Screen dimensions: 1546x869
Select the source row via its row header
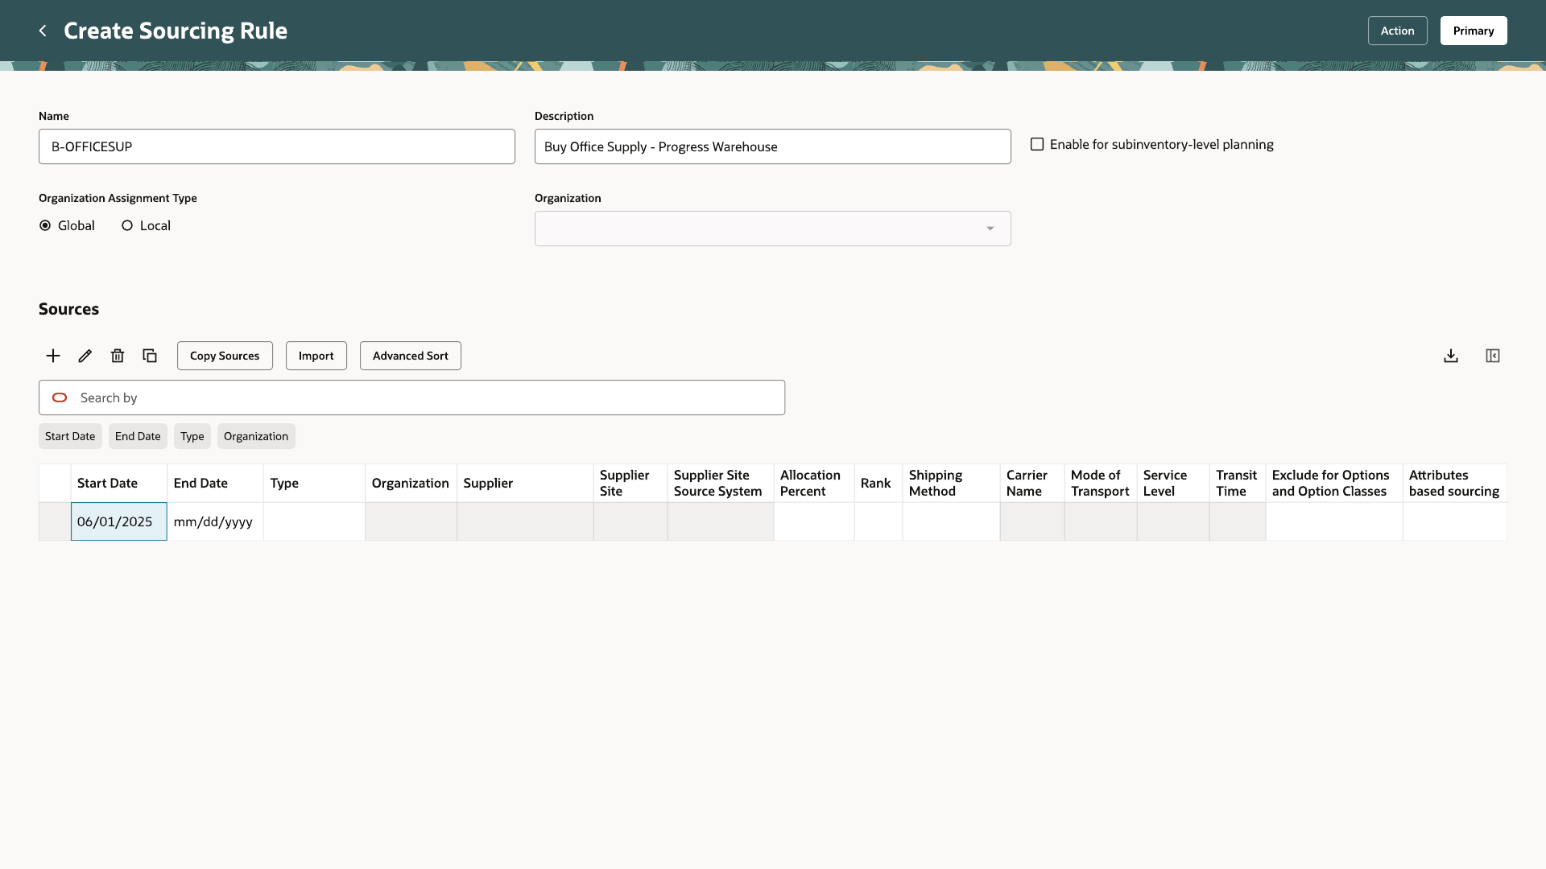coord(55,521)
